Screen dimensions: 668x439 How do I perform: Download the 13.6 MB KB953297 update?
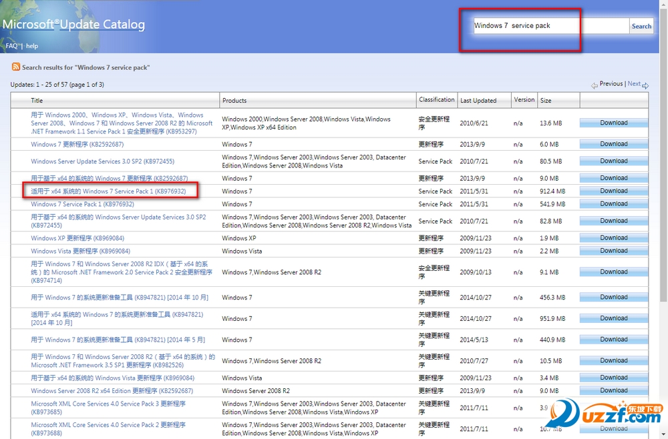[613, 123]
